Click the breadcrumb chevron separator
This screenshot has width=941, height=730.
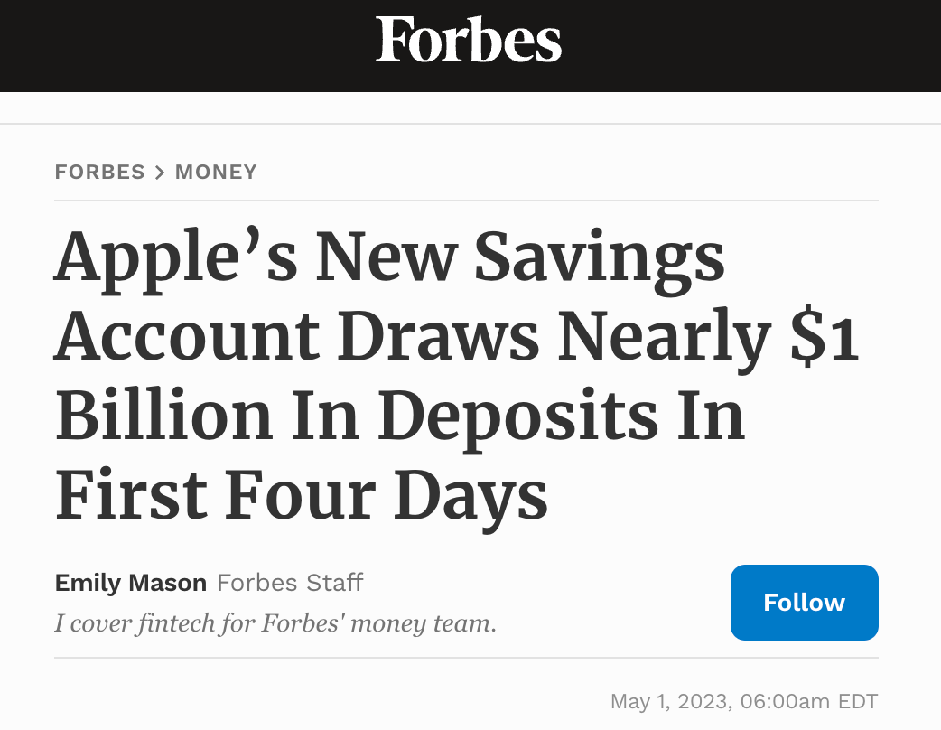[x=160, y=173]
